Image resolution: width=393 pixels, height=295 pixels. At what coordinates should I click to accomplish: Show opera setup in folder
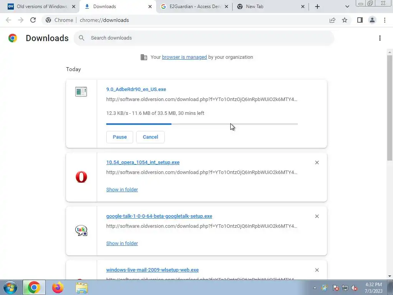point(122,190)
